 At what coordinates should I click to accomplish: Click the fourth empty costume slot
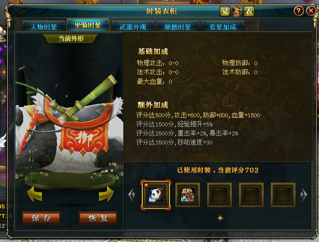tap(251, 195)
